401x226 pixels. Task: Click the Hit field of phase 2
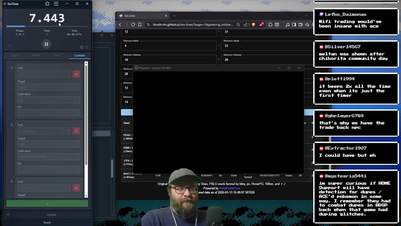tap(49, 169)
